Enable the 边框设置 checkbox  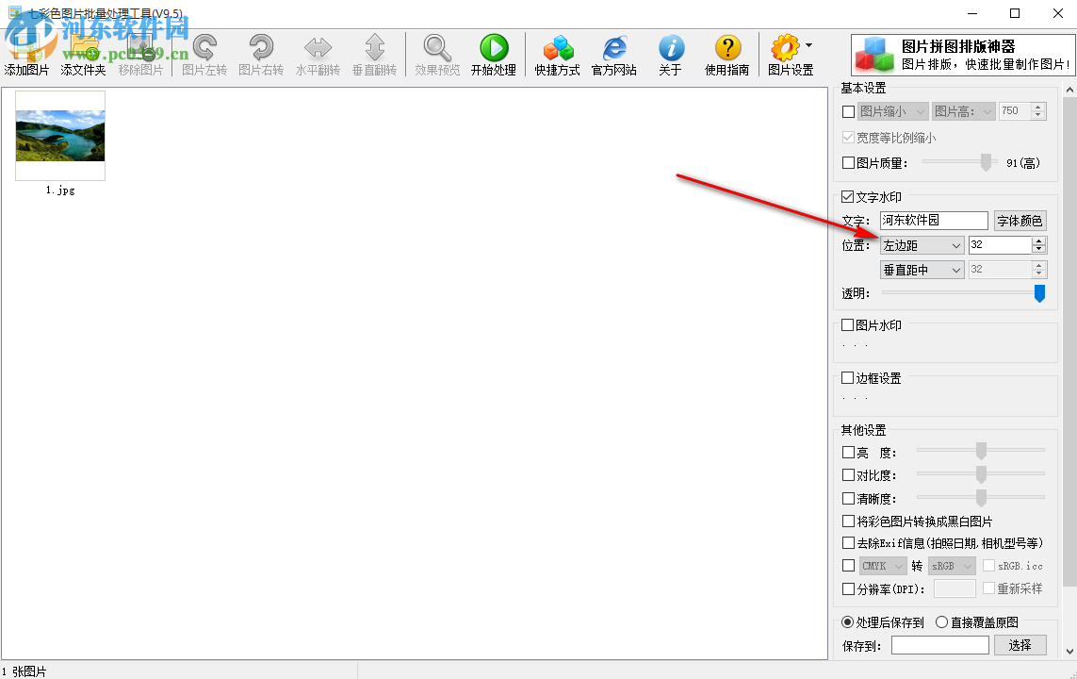pyautogui.click(x=848, y=378)
